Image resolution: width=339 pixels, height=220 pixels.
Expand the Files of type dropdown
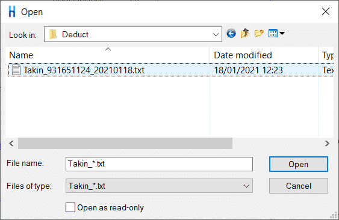point(246,186)
